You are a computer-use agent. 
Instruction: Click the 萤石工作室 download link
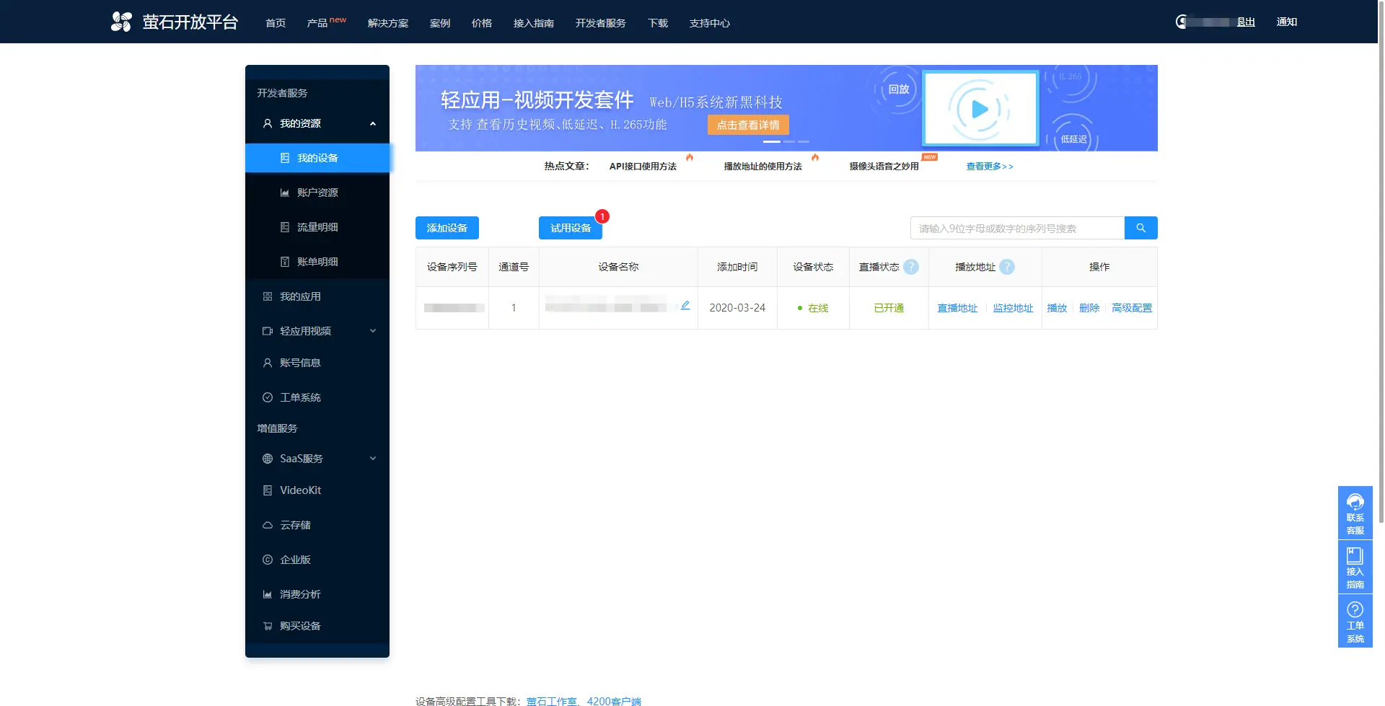[x=552, y=701]
